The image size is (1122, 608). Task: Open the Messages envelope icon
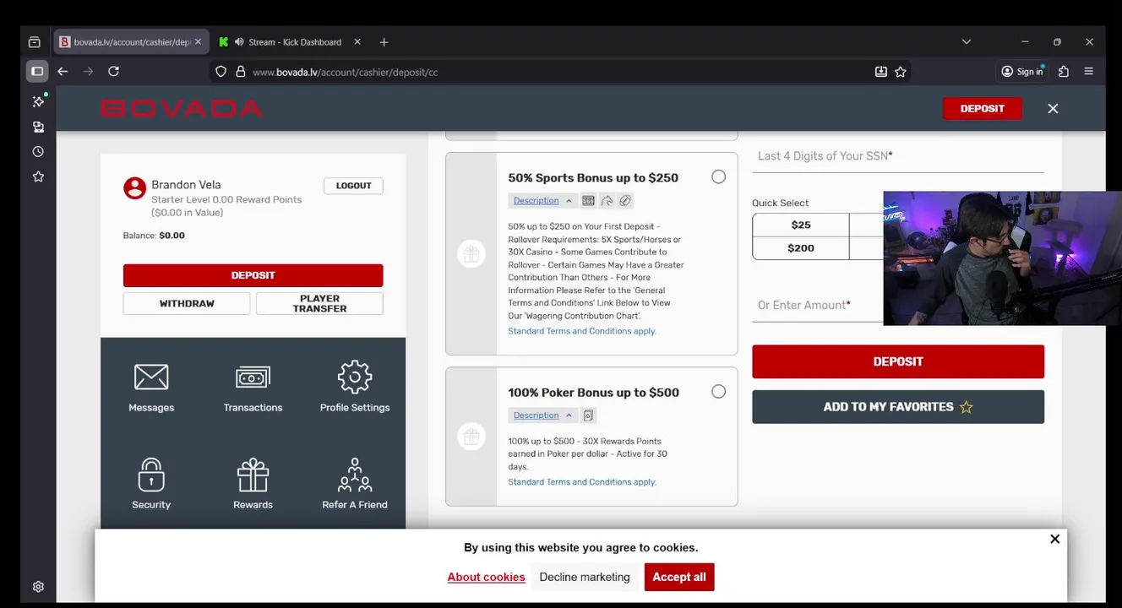point(151,377)
